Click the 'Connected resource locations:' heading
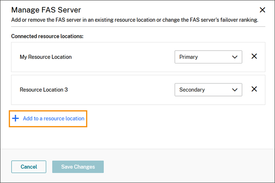The height and width of the screenshot is (183, 275). [x=47, y=36]
